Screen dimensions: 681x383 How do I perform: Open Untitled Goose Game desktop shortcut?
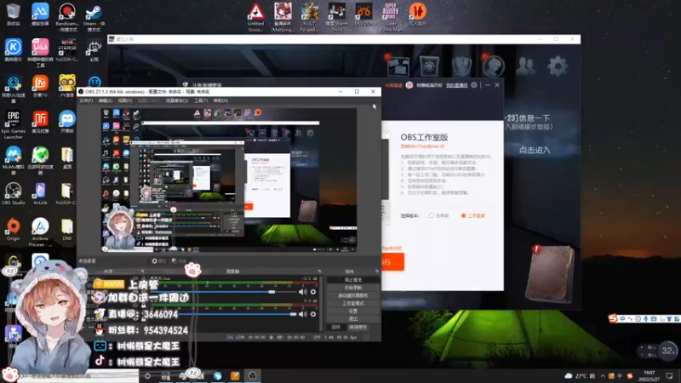click(x=256, y=17)
